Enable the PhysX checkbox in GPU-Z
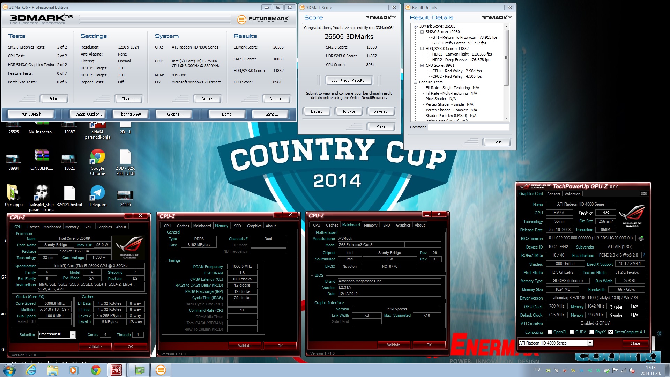 591,332
